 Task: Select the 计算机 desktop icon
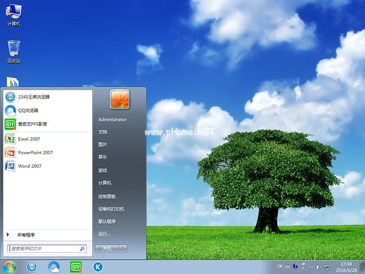[x=14, y=14]
